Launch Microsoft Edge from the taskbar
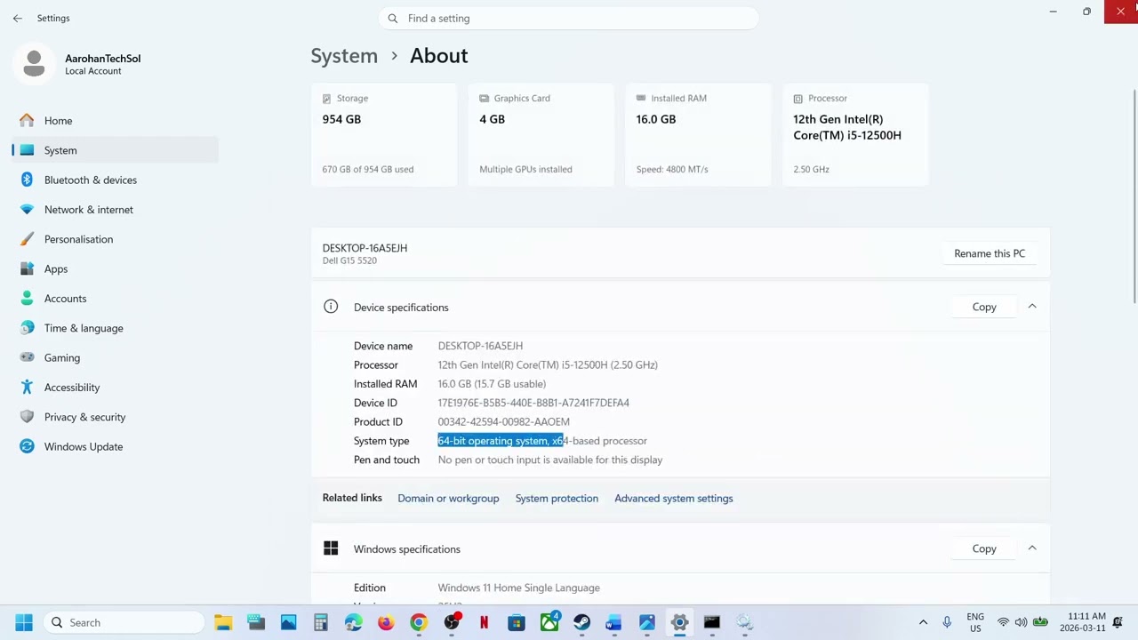 [x=354, y=622]
